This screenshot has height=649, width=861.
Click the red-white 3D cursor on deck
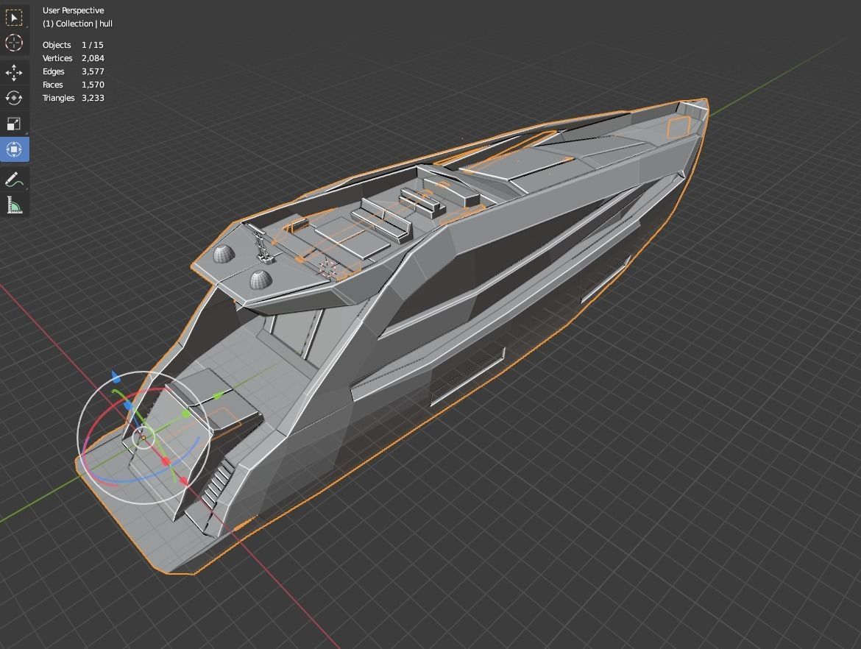click(x=327, y=268)
